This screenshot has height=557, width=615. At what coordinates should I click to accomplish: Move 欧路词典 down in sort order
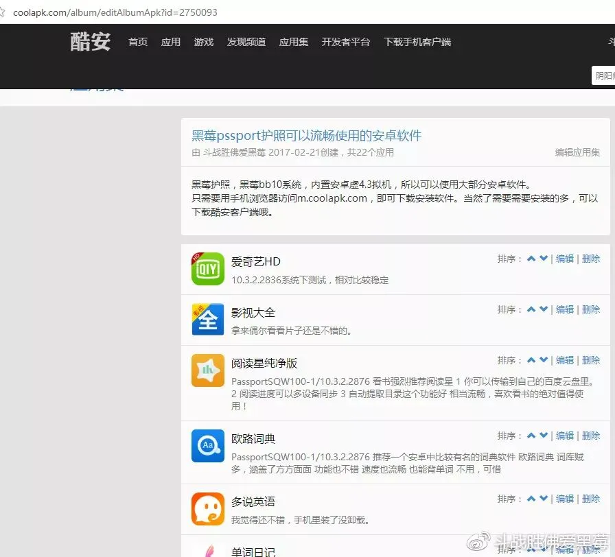[x=544, y=436]
